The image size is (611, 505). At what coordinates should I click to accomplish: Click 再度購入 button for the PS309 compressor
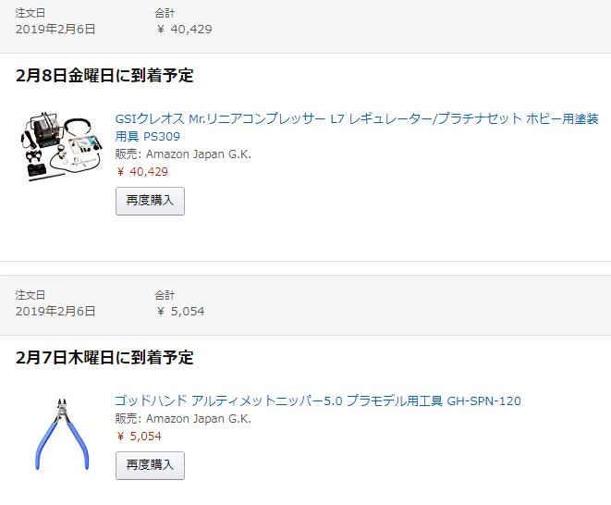point(150,201)
